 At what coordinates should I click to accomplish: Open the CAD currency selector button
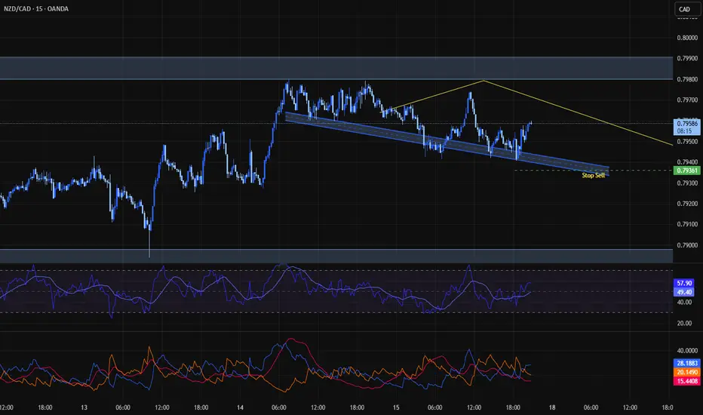tap(686, 9)
